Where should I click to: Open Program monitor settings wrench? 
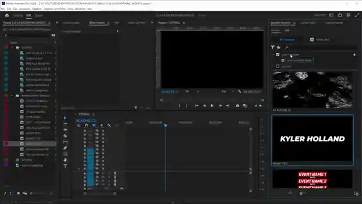coord(239,91)
